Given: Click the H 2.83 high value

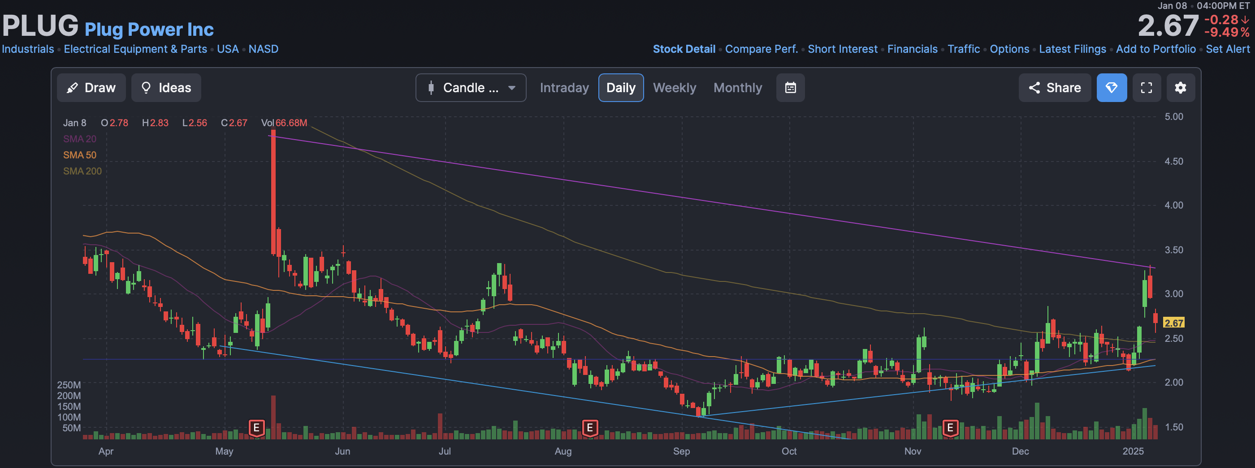Looking at the screenshot, I should tap(155, 123).
